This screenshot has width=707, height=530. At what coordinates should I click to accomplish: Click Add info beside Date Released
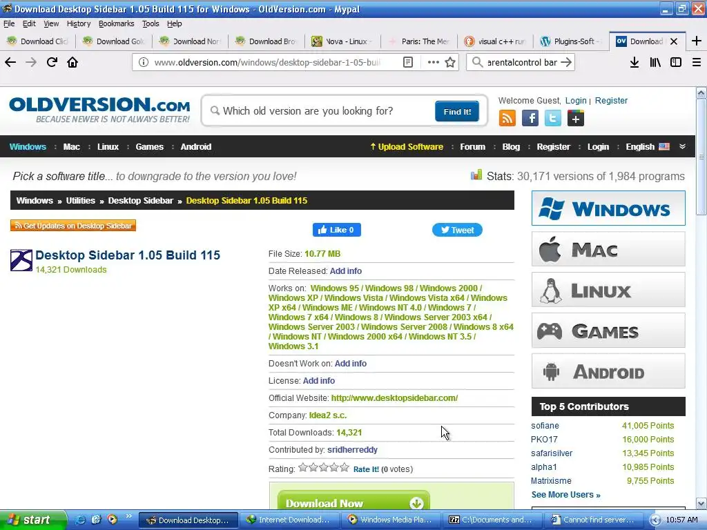tap(346, 271)
